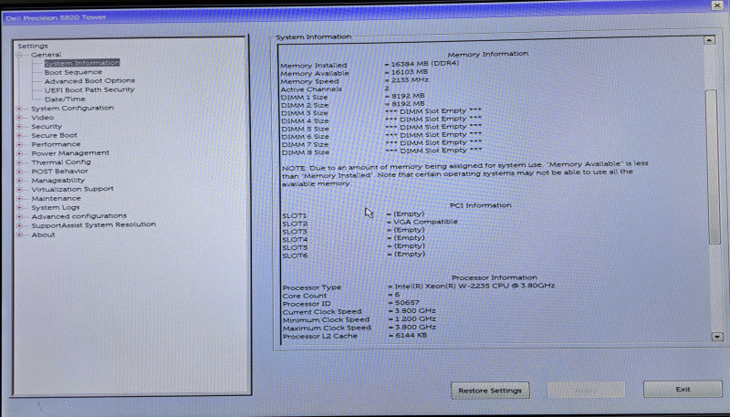The width and height of the screenshot is (730, 417).
Task: Select the Virtualization Support category
Action: point(72,189)
